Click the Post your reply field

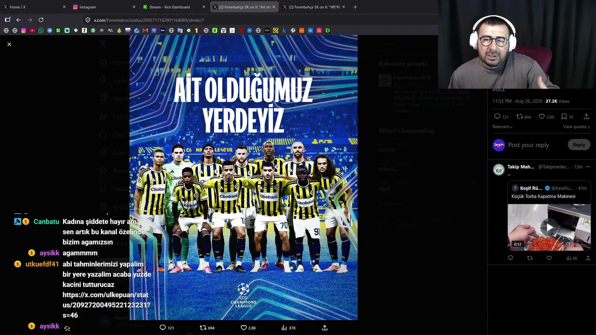(528, 145)
